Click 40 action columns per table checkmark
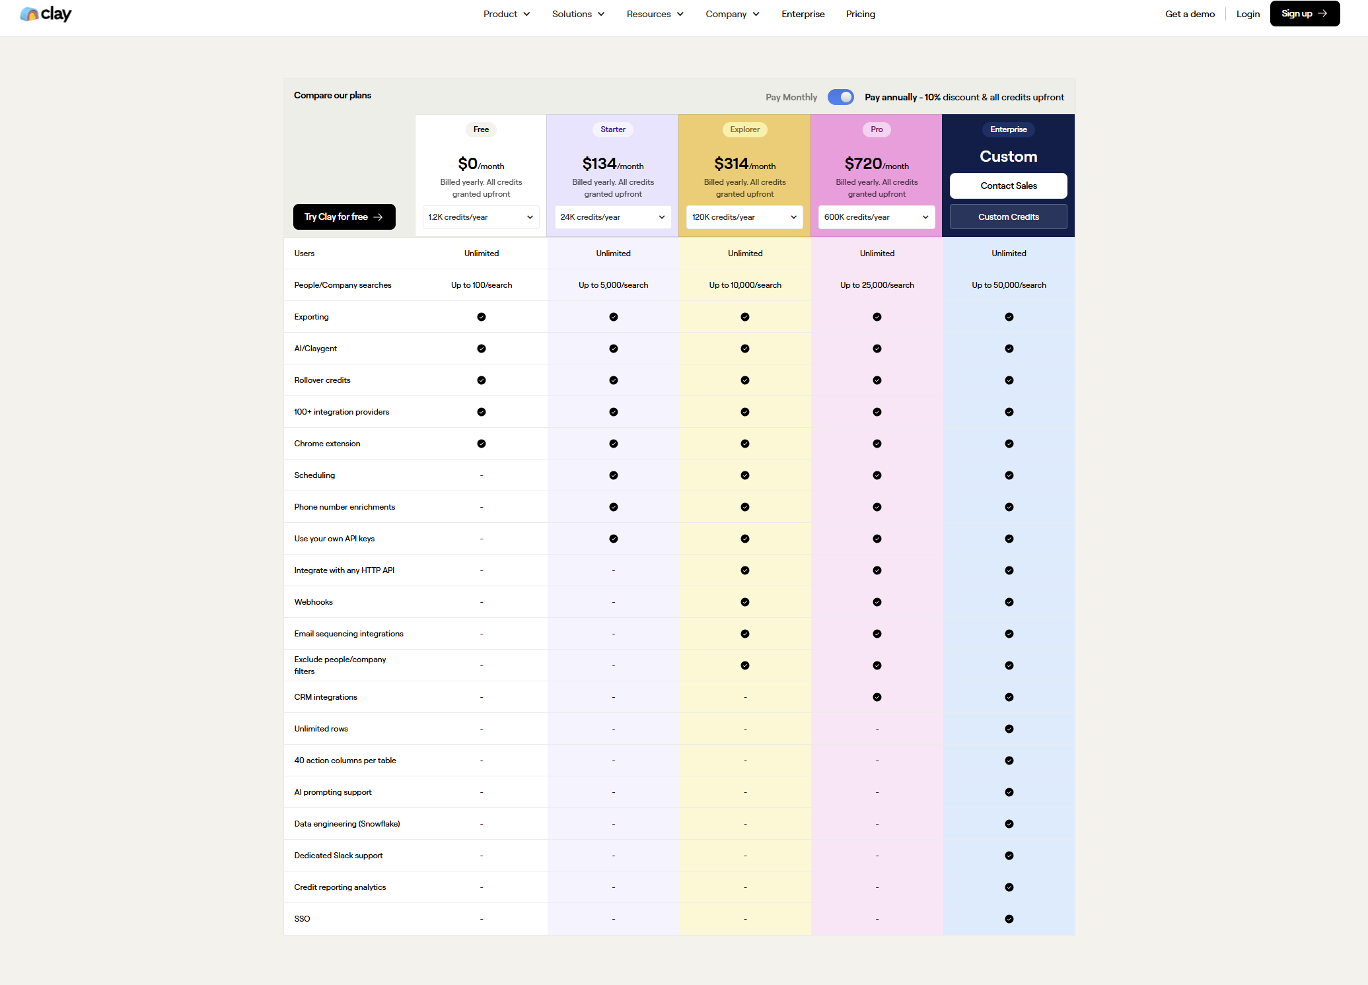 pyautogui.click(x=1009, y=761)
